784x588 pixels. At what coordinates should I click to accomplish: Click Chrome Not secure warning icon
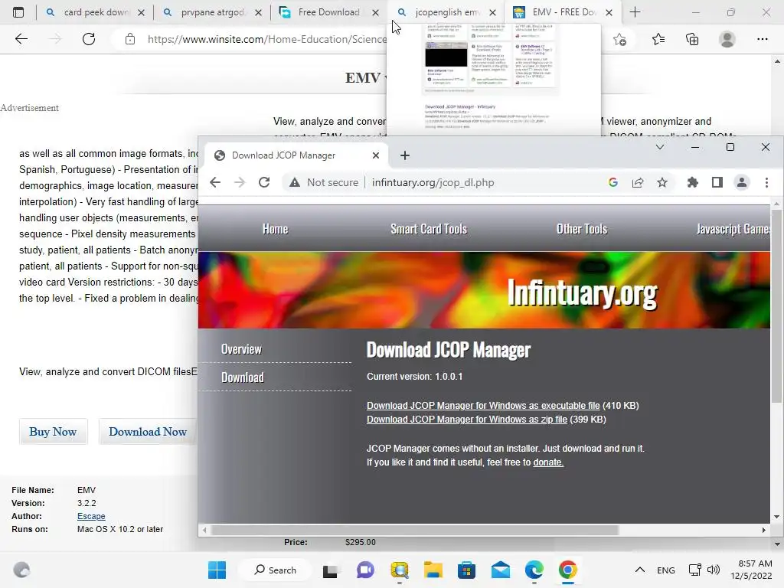click(x=295, y=182)
